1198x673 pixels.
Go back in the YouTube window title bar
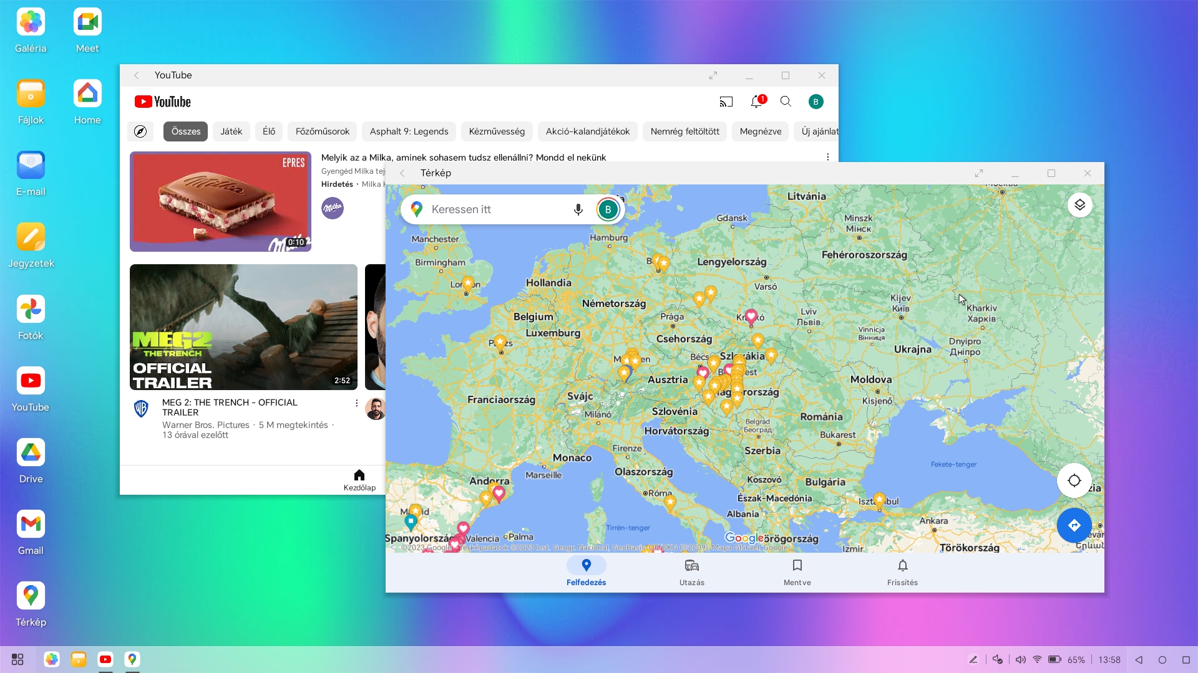(136, 75)
